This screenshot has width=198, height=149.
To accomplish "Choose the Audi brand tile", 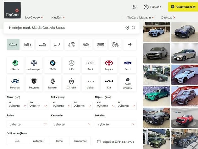I will 90,65.
